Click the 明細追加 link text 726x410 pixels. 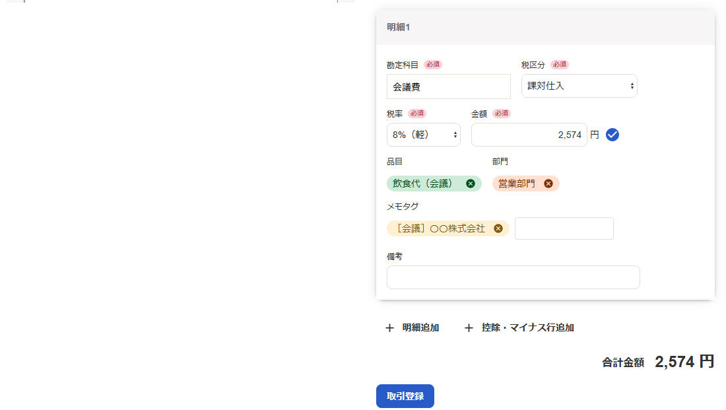[x=420, y=327]
